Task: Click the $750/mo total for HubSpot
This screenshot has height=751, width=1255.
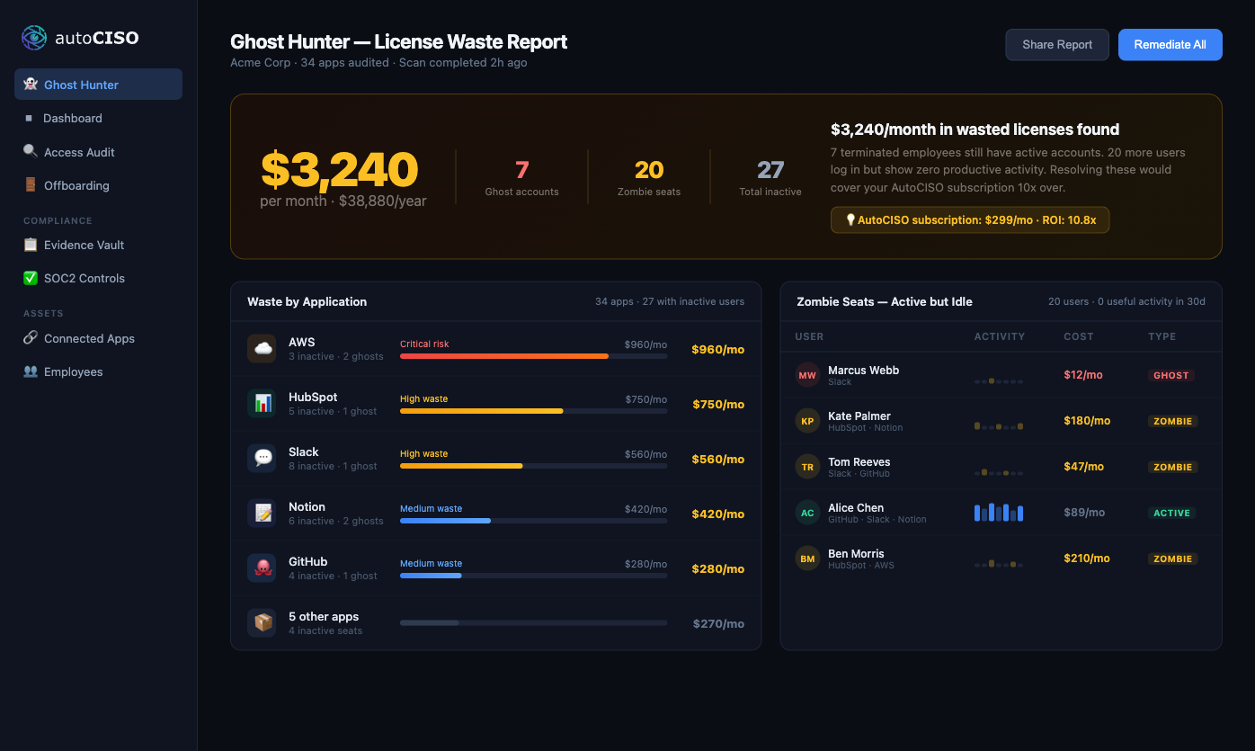Action: pyautogui.click(x=718, y=404)
